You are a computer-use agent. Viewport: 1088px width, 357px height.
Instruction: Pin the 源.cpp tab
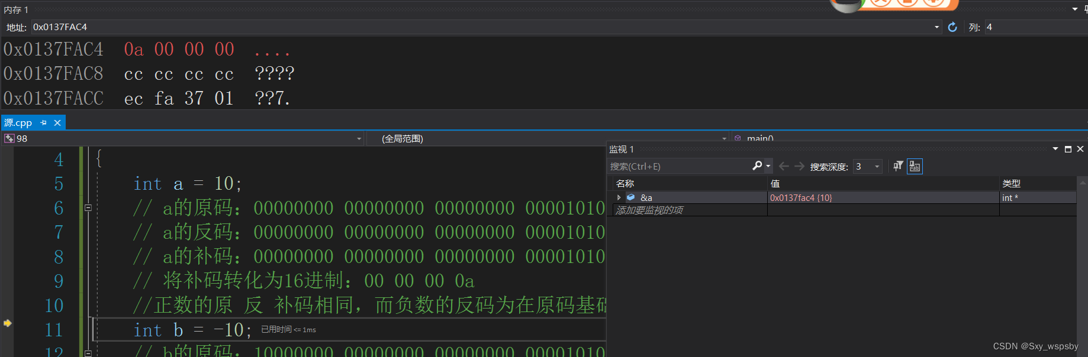click(43, 123)
